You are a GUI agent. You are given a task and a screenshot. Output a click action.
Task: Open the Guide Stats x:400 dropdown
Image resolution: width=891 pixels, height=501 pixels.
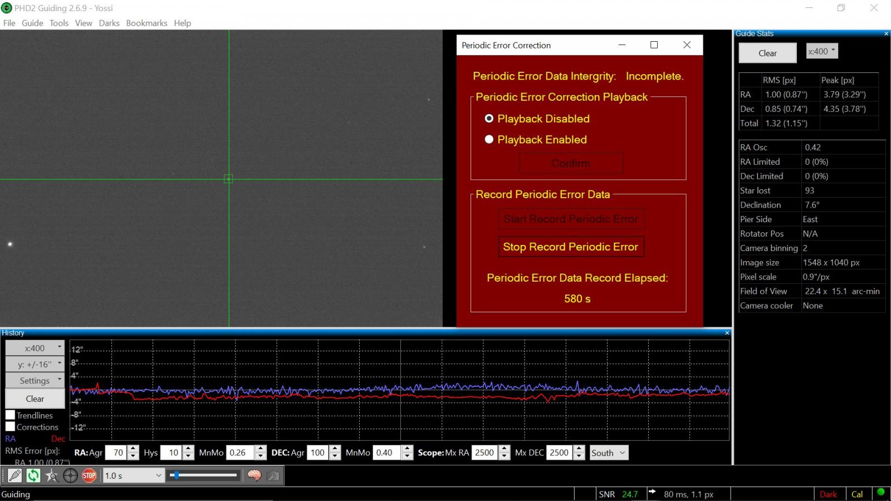tap(822, 51)
